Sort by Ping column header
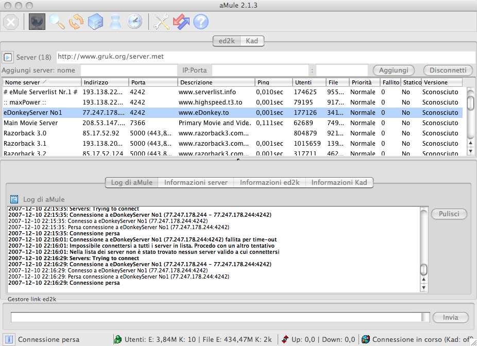This screenshot has height=346, width=477. [274, 82]
